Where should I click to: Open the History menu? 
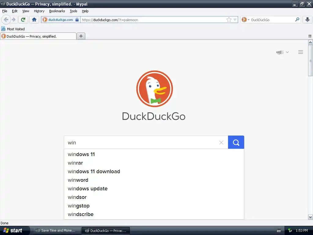pyautogui.click(x=39, y=11)
